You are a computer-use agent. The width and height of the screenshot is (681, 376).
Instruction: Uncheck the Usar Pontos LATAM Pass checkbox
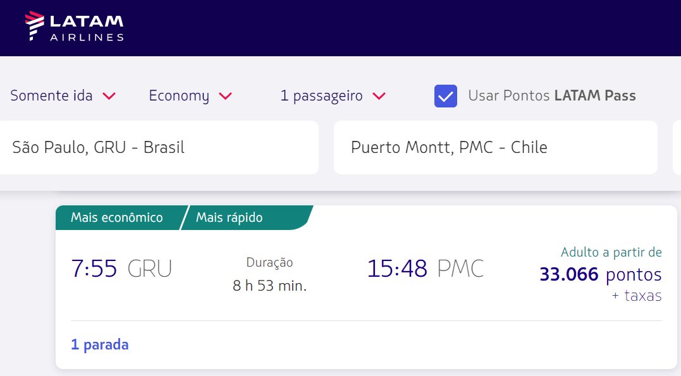click(446, 96)
